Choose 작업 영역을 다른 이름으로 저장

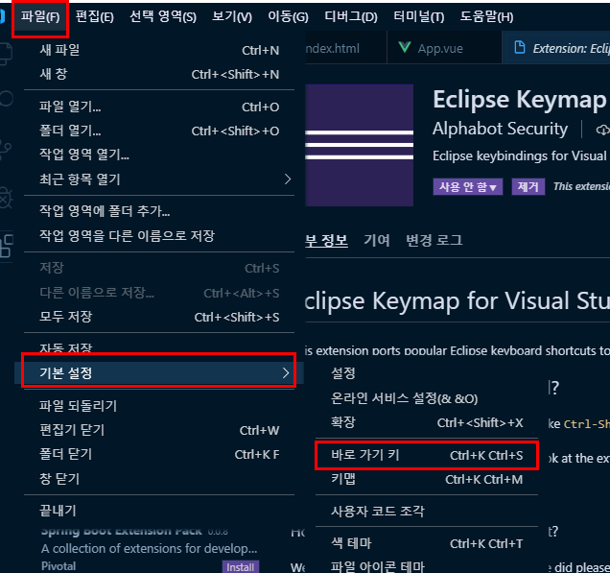[159, 235]
